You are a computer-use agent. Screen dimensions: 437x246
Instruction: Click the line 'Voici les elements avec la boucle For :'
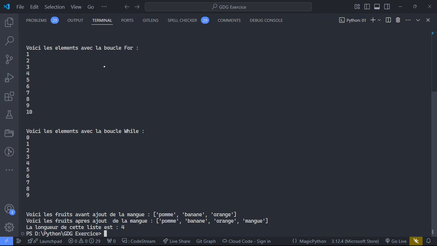(x=82, y=48)
